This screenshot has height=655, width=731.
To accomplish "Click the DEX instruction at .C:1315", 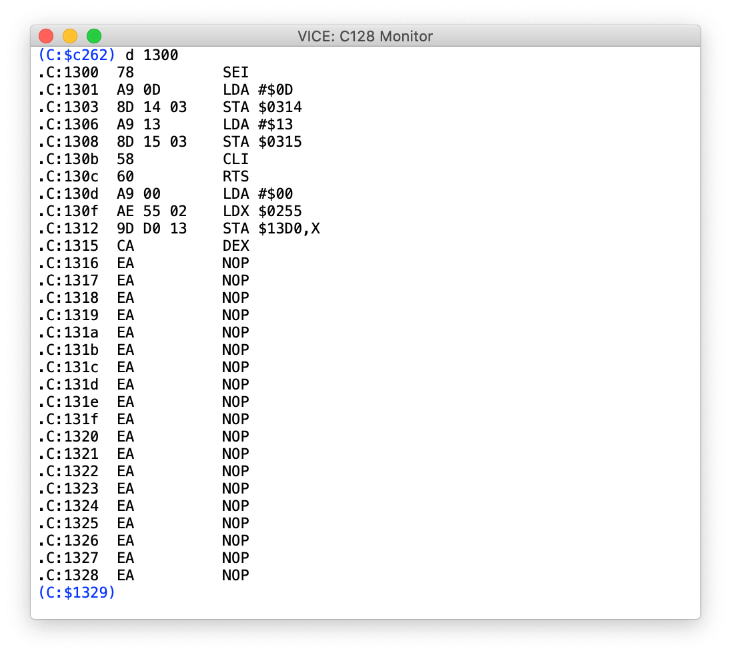I will point(235,245).
